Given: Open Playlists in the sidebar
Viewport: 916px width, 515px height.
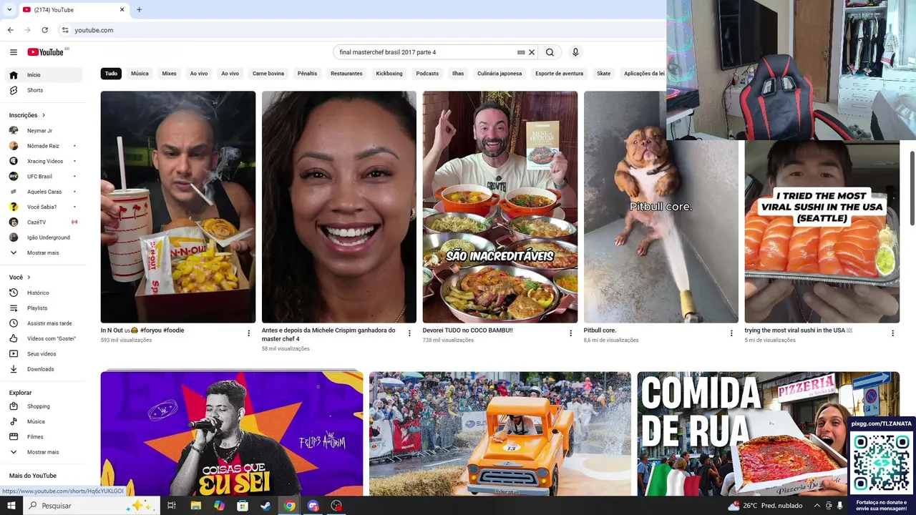Looking at the screenshot, I should point(44,308).
